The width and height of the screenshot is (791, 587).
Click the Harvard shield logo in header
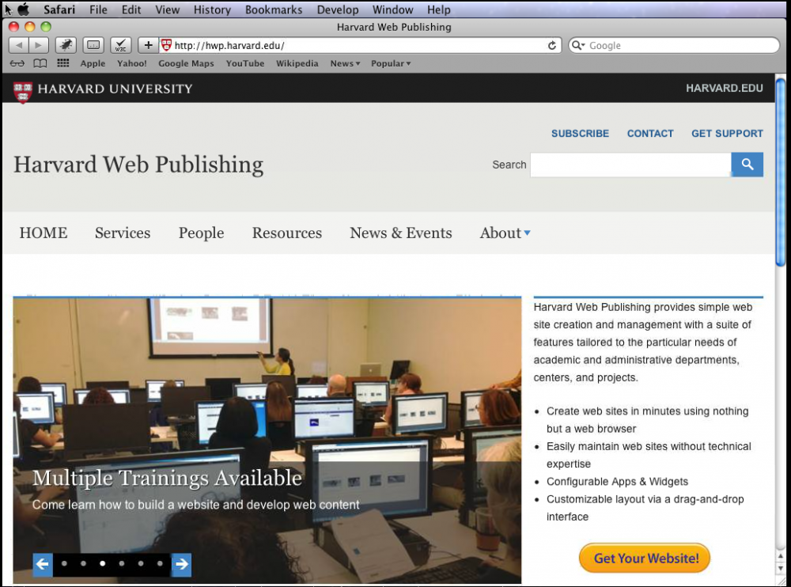tap(23, 92)
